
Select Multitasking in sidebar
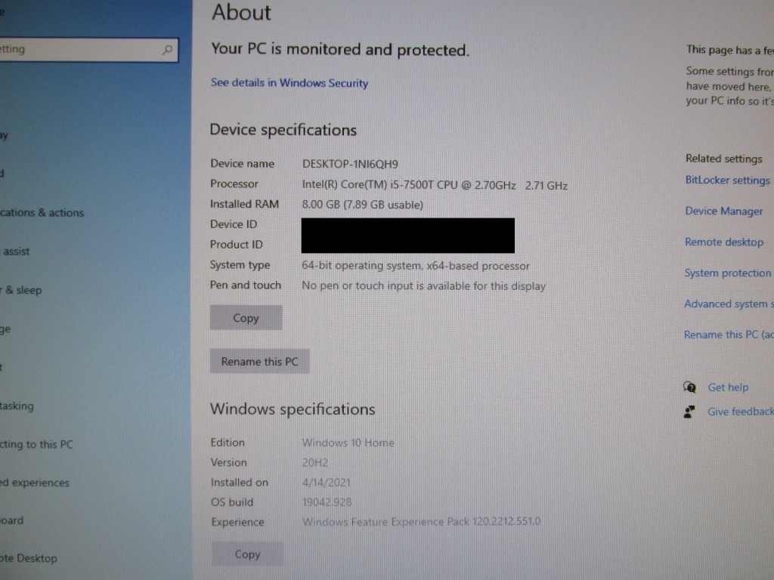(x=17, y=406)
